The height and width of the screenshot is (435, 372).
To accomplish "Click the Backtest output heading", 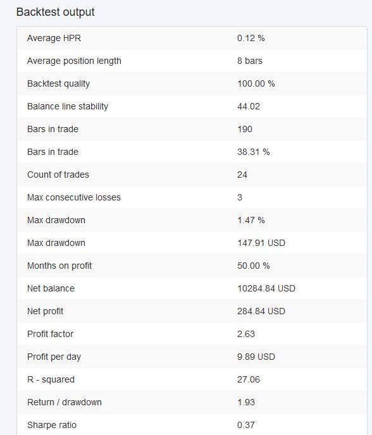I will click(55, 12).
